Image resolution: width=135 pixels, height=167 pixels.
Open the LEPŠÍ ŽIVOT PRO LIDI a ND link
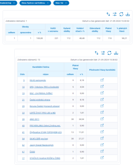[43, 113]
